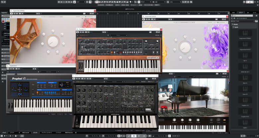Select KORG MS-20 V thumbnail in media browser
The height and width of the screenshot is (138, 259).
[245, 67]
